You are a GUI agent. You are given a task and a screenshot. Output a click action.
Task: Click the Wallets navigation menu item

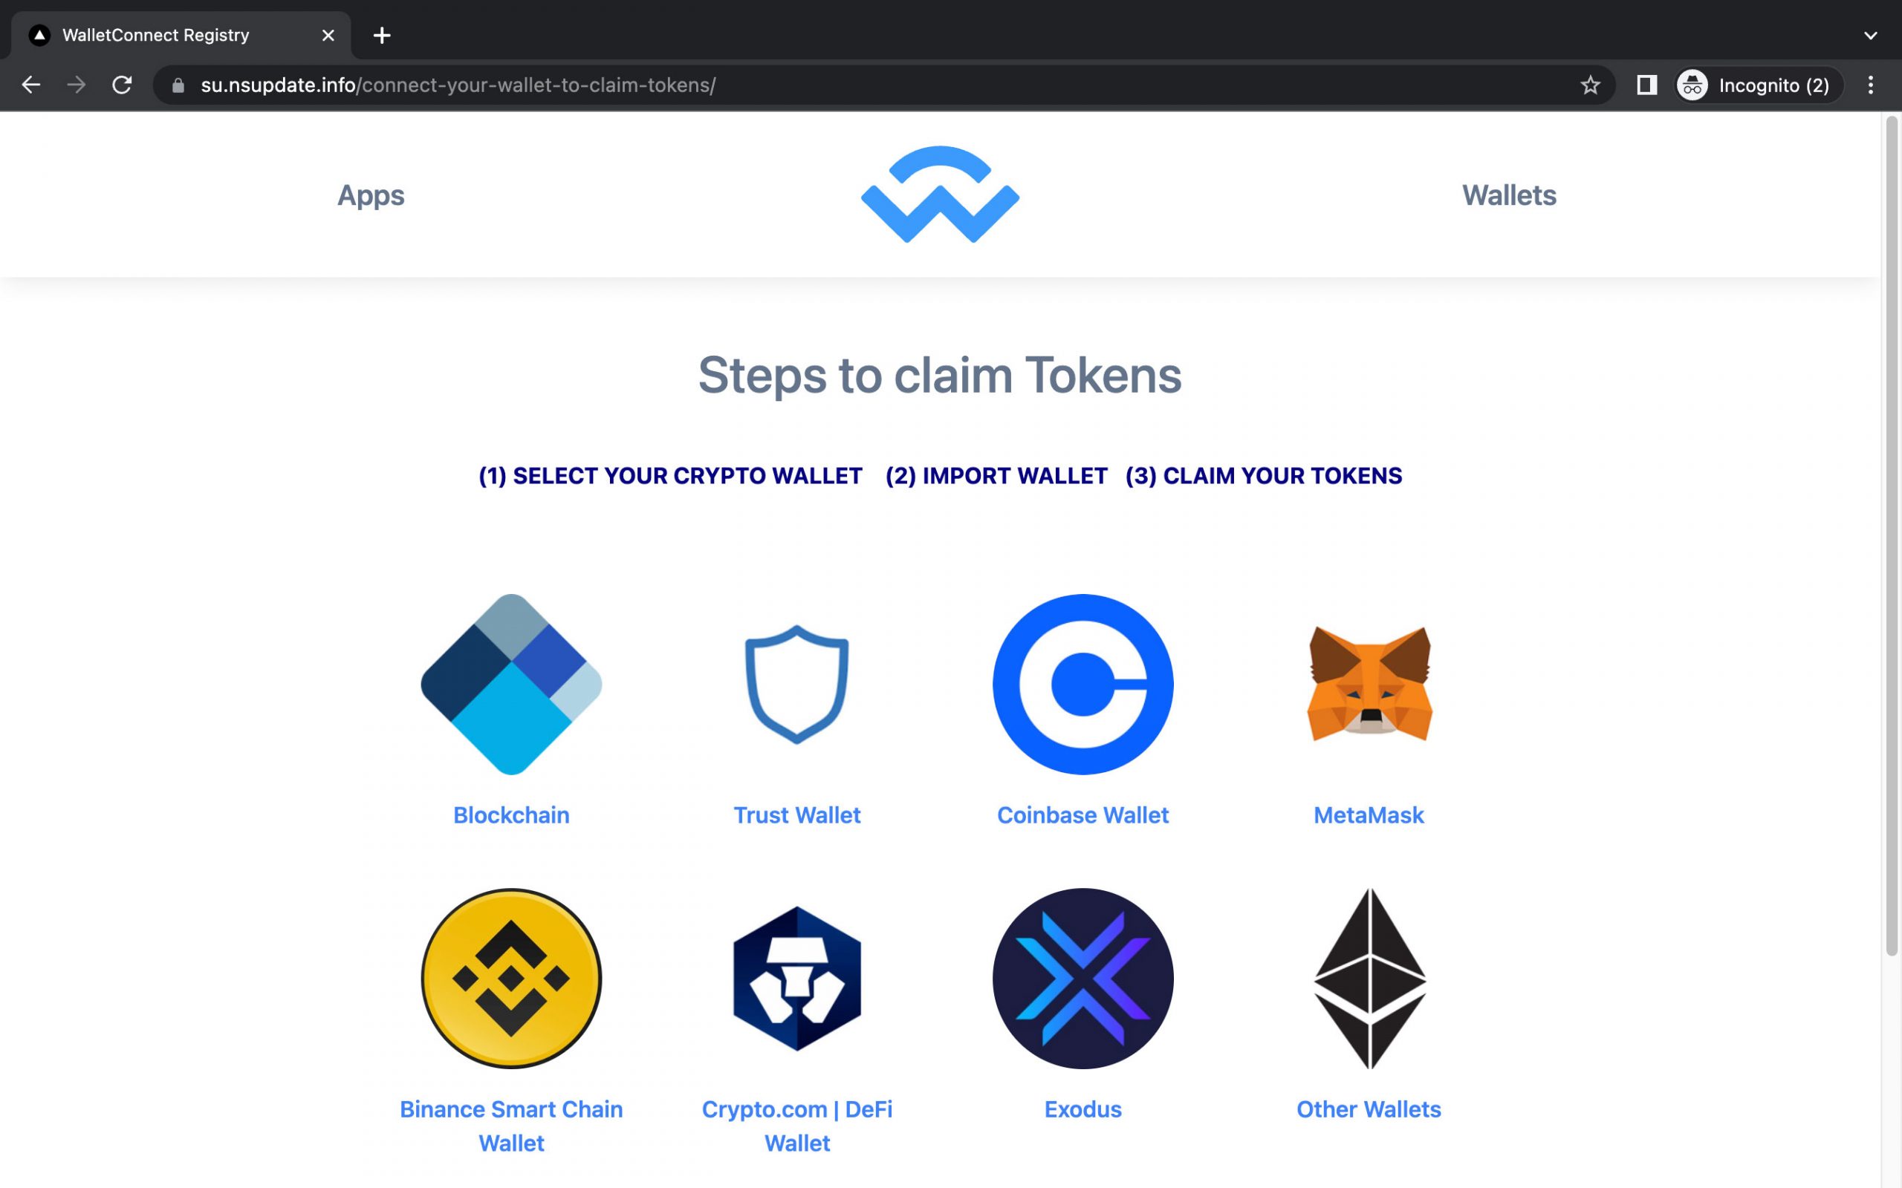[x=1507, y=195]
